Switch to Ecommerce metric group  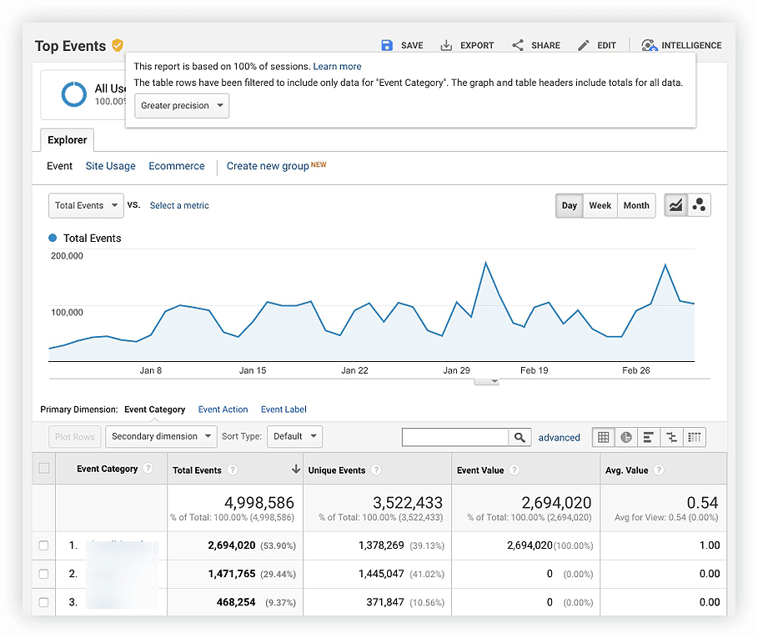pyautogui.click(x=177, y=166)
